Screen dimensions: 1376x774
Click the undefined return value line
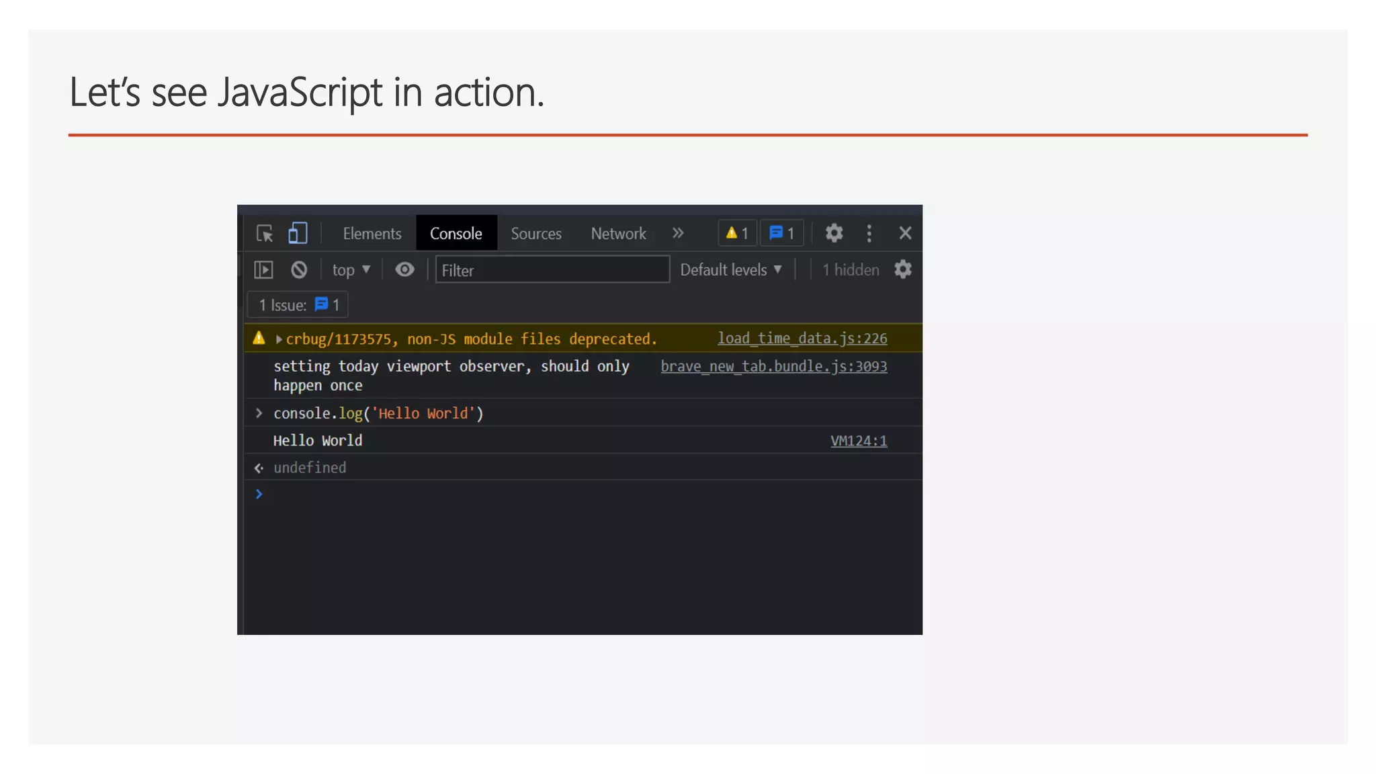click(x=310, y=468)
